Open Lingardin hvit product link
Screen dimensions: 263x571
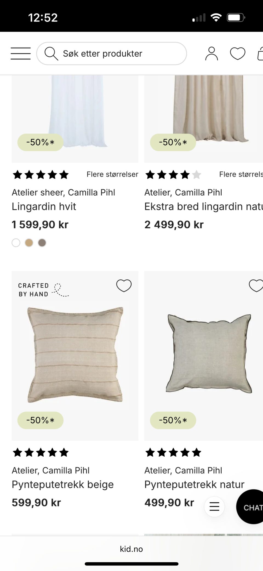point(44,207)
